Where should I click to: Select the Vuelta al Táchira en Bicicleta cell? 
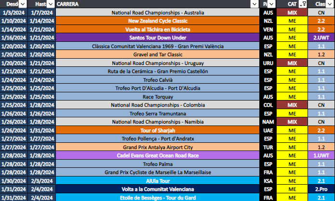(x=158, y=29)
